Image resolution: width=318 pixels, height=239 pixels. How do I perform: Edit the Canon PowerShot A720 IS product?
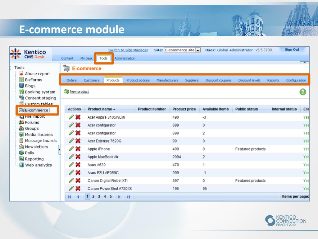tap(71, 188)
